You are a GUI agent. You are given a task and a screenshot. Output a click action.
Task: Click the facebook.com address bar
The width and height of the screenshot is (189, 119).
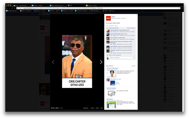98,8
